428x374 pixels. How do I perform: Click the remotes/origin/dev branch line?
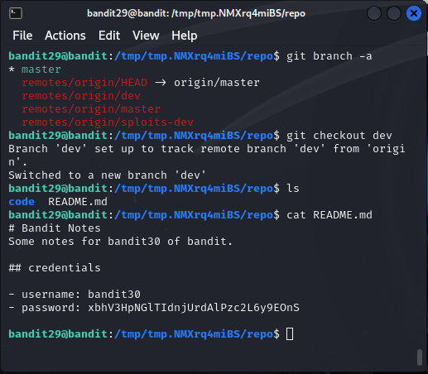(x=81, y=96)
